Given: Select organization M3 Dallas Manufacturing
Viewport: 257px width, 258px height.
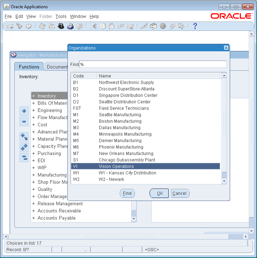Looking at the screenshot, I should coord(146,128).
